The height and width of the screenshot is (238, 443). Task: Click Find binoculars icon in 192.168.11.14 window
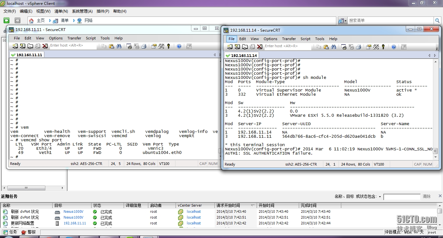[x=334, y=47]
